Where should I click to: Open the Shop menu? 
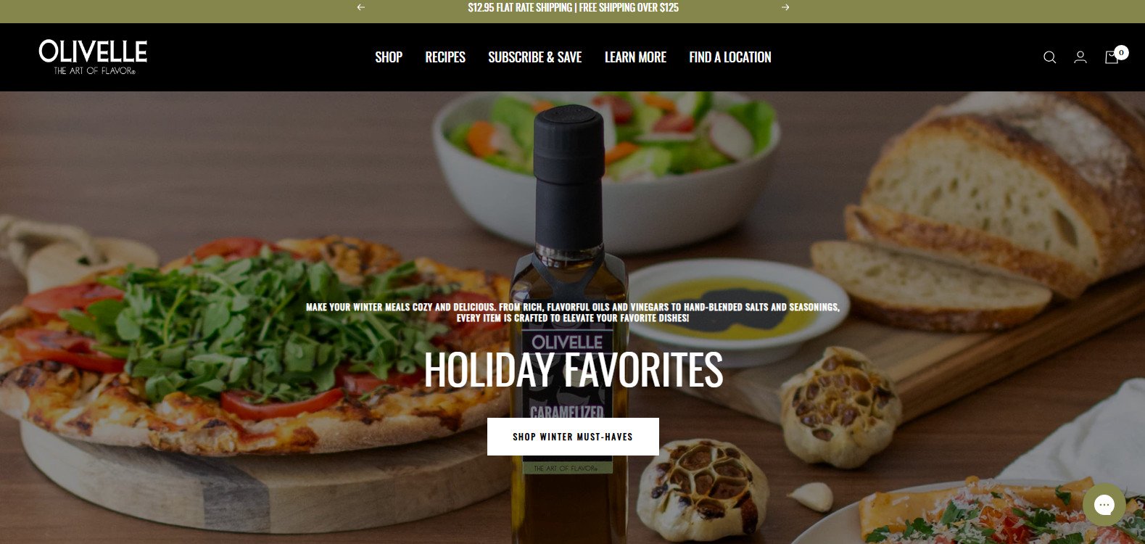coord(389,57)
